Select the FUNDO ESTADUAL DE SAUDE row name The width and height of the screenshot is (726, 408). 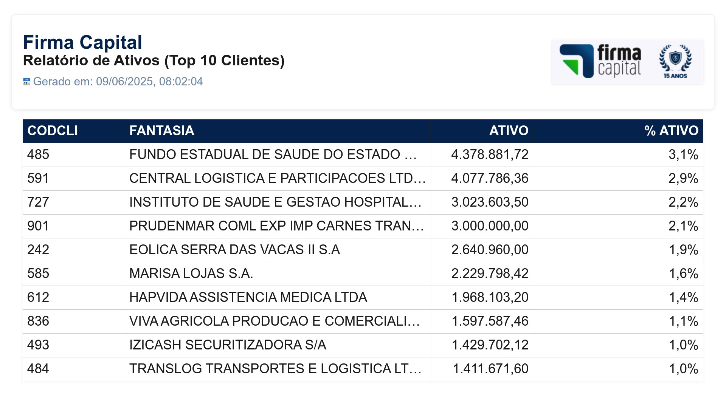tap(273, 155)
